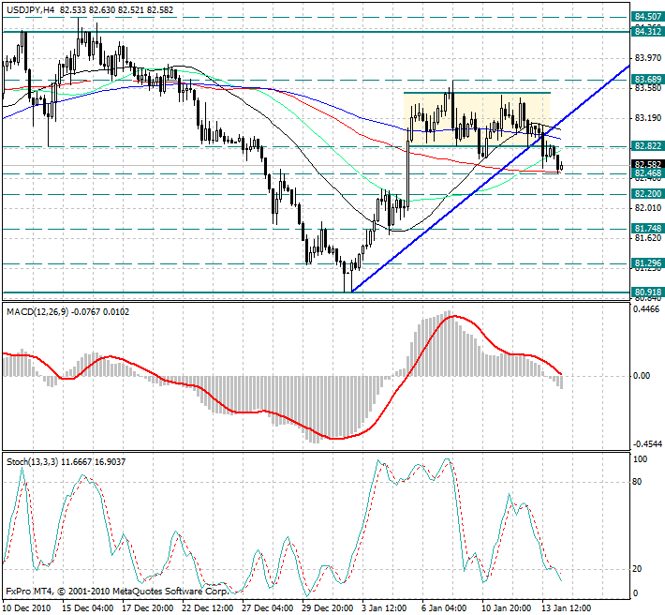Click the 82.200 price level label

(x=647, y=194)
